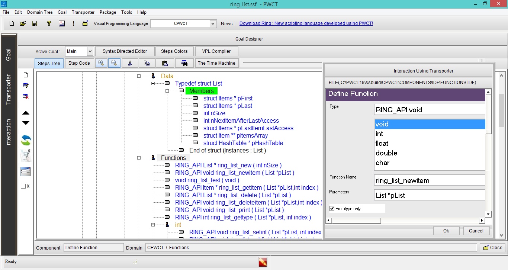Move step up with black arrow
This screenshot has width=508, height=270.
(x=26, y=113)
